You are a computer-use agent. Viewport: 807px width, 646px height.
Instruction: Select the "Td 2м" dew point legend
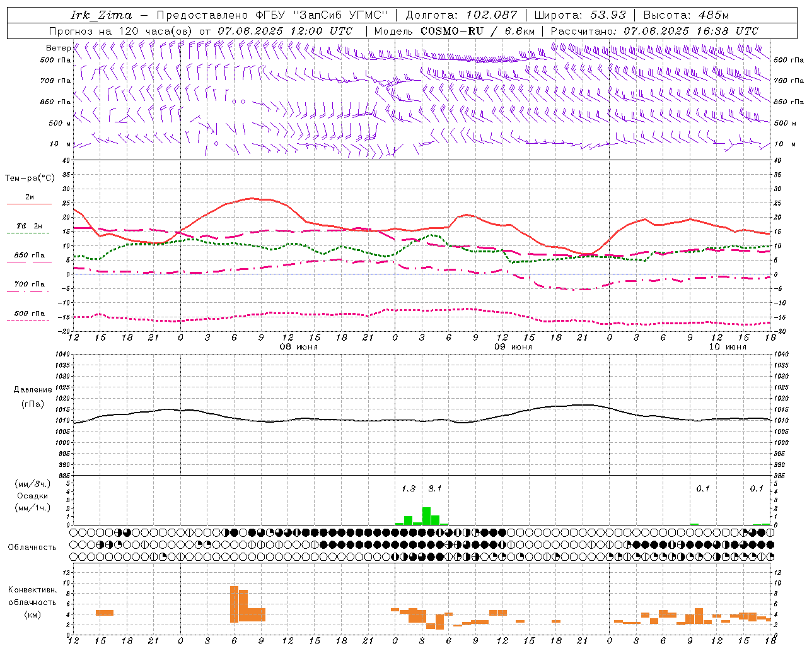(x=30, y=226)
